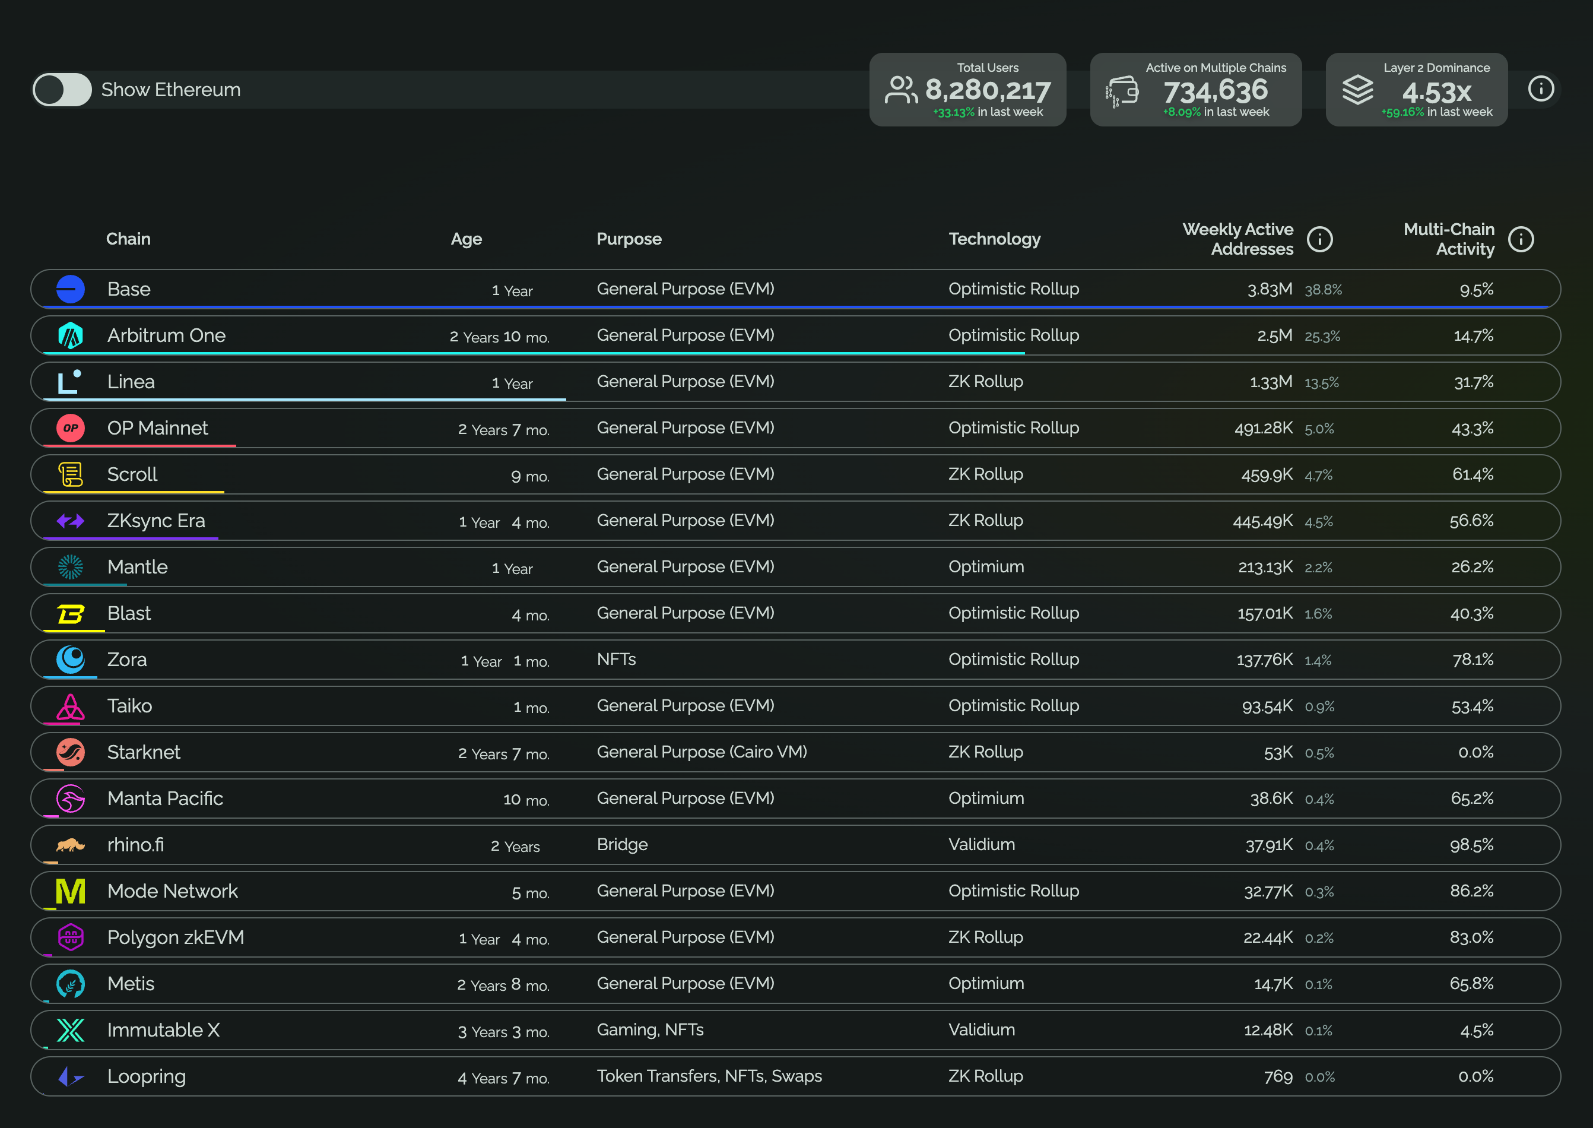Click the Base chain logo icon

point(70,289)
